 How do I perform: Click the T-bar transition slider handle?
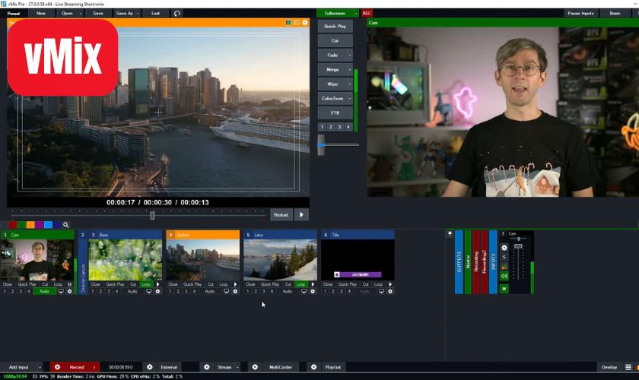pyautogui.click(x=321, y=145)
